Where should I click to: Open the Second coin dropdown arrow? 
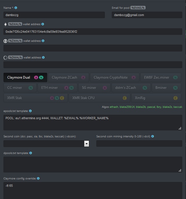(x=86, y=143)
